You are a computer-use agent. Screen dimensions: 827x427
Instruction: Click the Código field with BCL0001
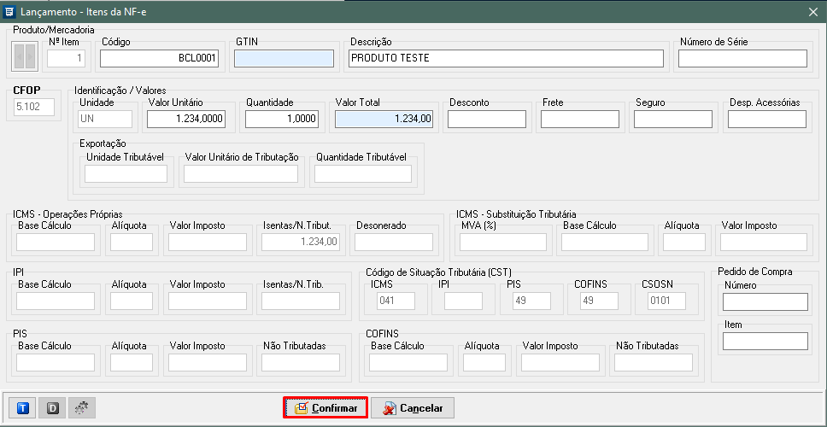pos(160,58)
